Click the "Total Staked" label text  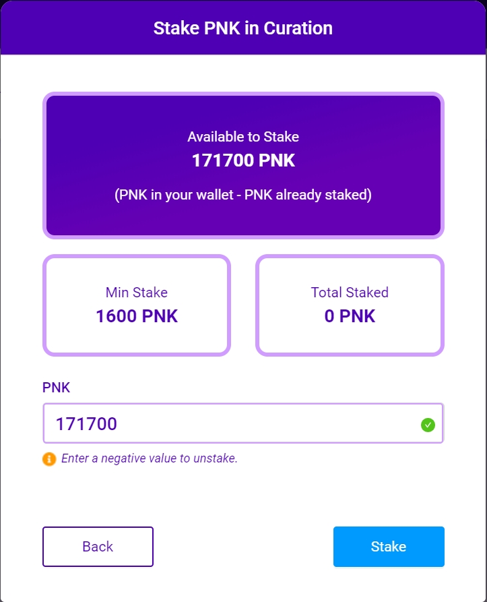pos(350,293)
